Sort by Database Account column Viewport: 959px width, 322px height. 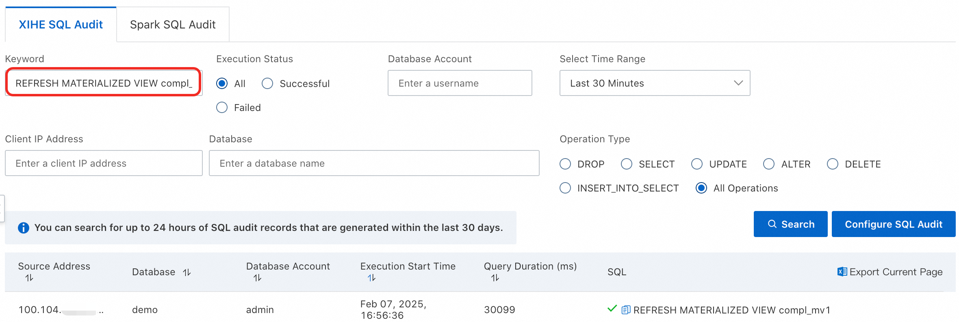pyautogui.click(x=258, y=278)
